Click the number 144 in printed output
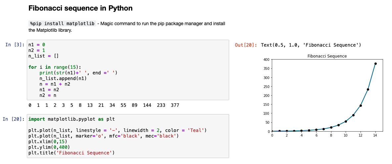 [x=147, y=105]
